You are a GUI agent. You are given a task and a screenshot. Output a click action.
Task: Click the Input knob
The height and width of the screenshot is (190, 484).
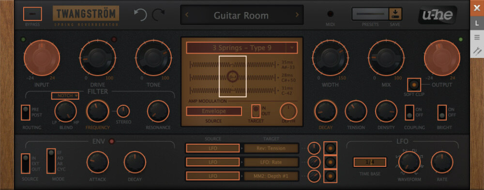(x=42, y=58)
